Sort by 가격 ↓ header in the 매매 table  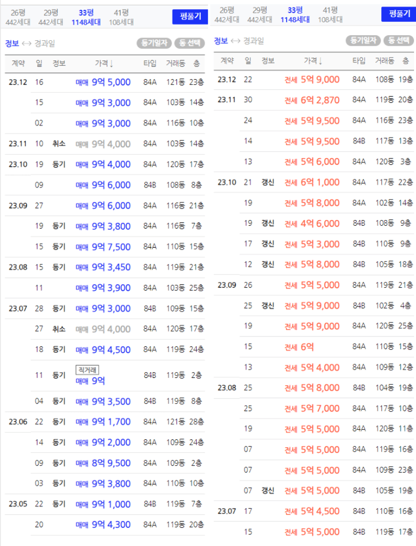[x=104, y=63]
